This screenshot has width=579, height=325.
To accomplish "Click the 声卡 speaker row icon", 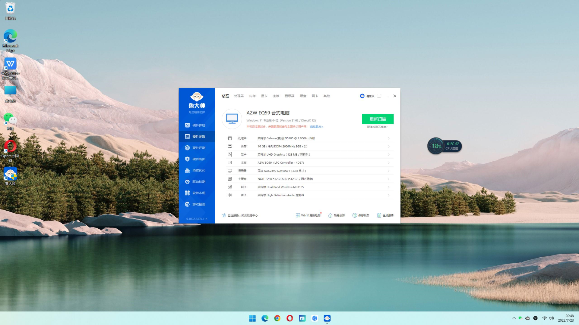I will [x=230, y=195].
